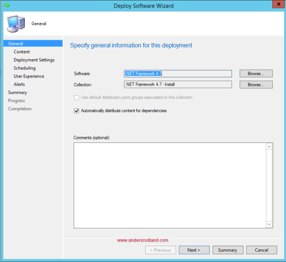Click the computer icon in the header

coord(16,24)
